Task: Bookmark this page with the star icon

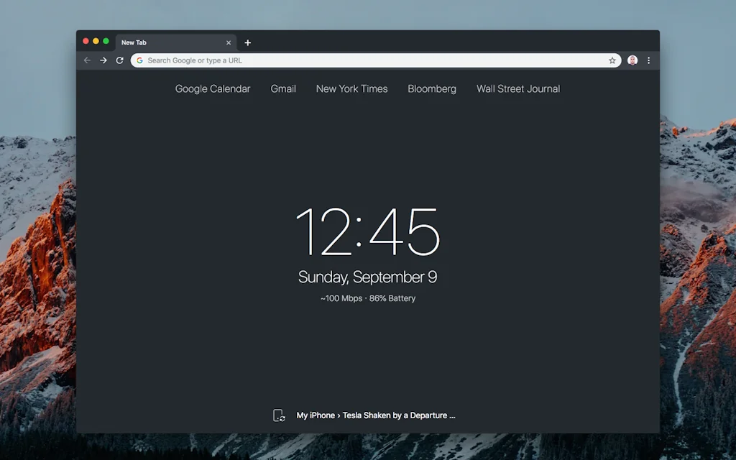Action: pyautogui.click(x=612, y=60)
